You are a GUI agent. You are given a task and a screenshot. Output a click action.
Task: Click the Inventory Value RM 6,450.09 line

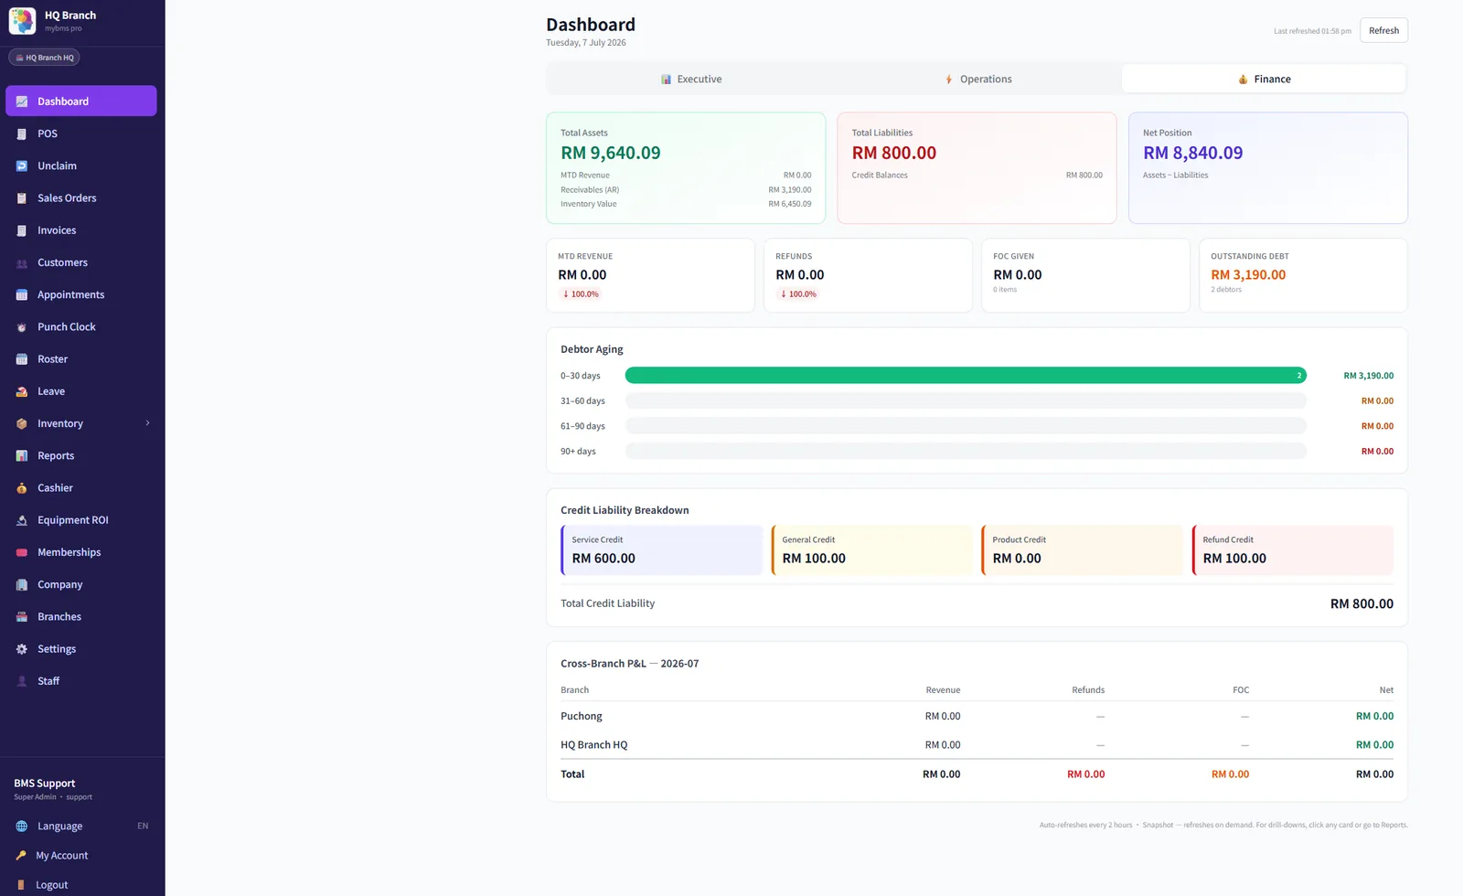pos(686,204)
